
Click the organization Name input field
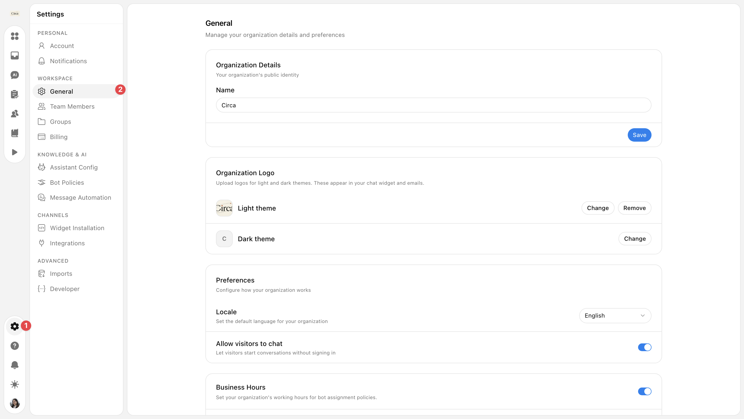click(x=433, y=105)
